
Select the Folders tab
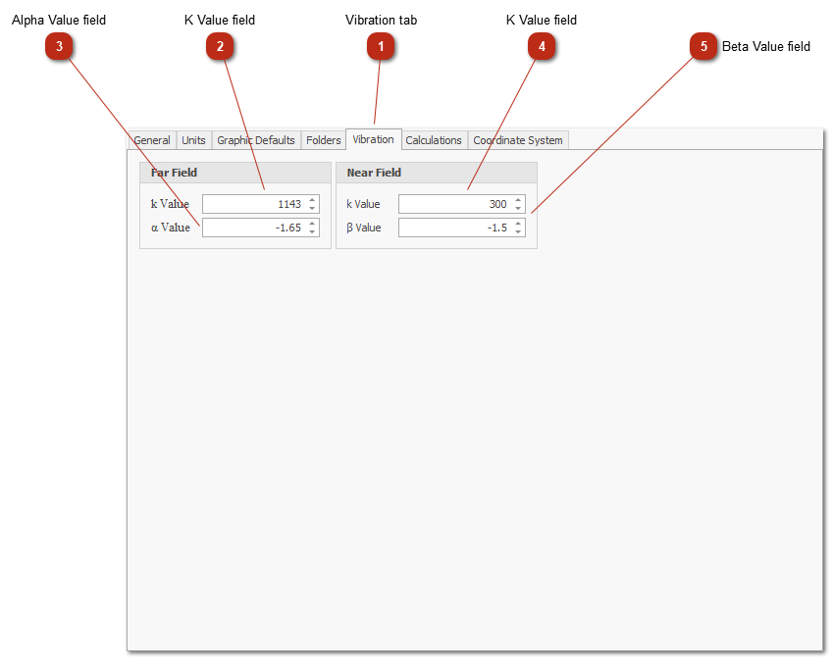323,140
